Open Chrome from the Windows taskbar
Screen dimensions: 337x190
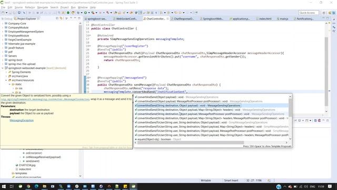28,186
